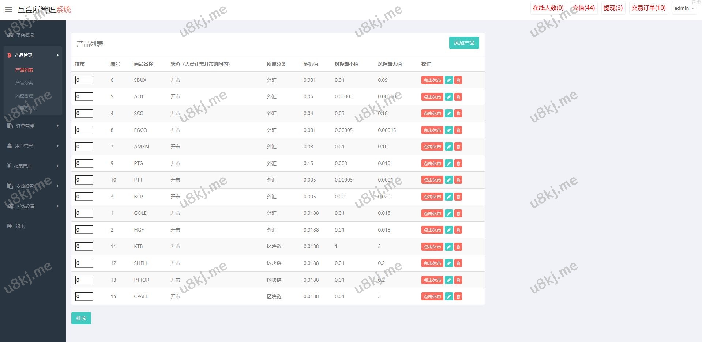Click the hamburger menu icon in header
The height and width of the screenshot is (342, 702).
point(9,9)
